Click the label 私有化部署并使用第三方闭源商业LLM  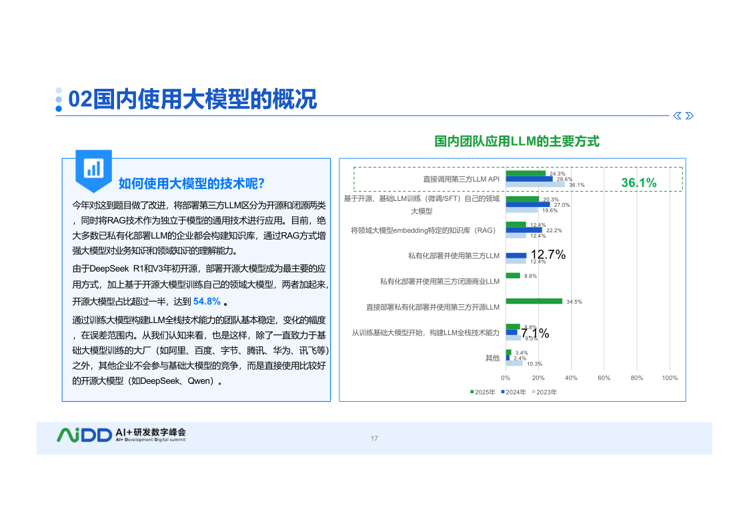[440, 282]
